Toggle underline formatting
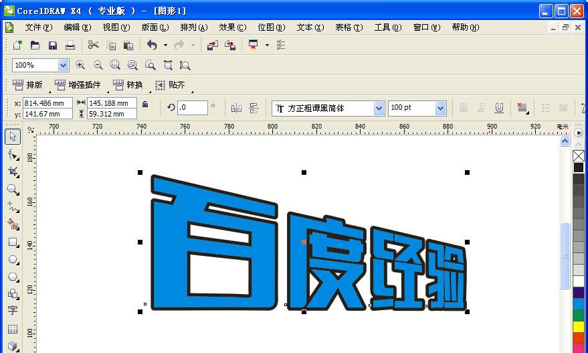 499,108
